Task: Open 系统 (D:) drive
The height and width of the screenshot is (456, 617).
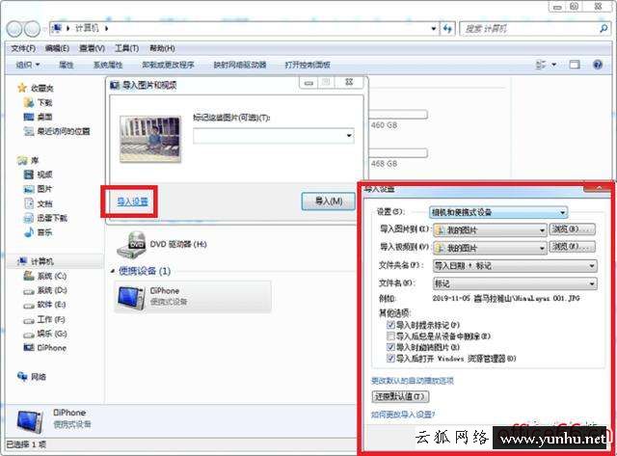Action: point(45,290)
